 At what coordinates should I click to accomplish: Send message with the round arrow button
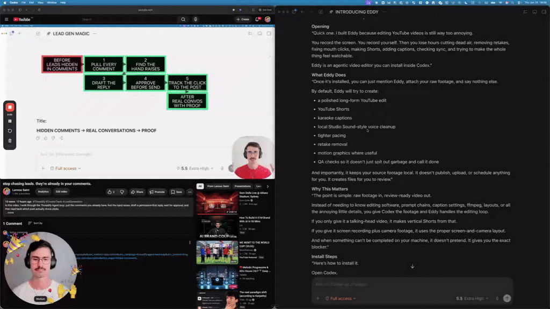507,298
